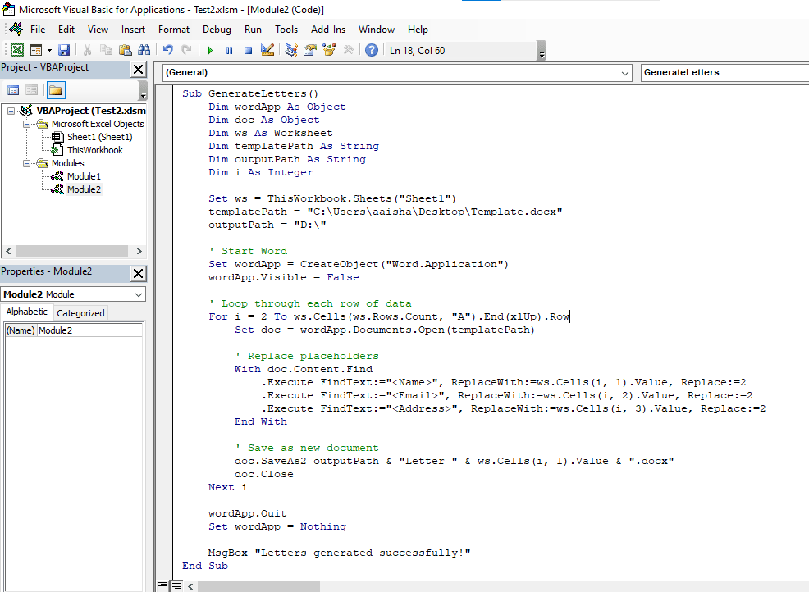Switch to the Categorized properties tab

80,312
